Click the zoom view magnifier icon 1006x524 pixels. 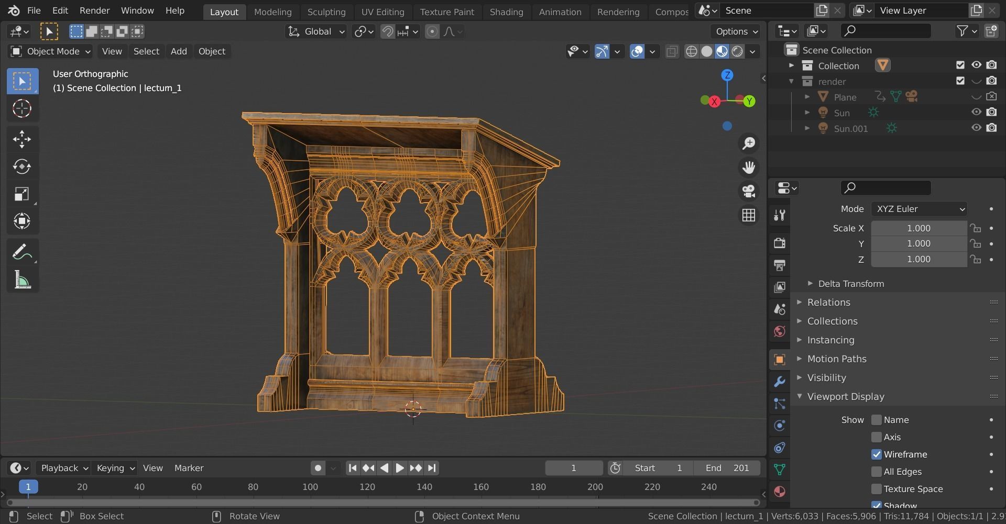coord(749,143)
